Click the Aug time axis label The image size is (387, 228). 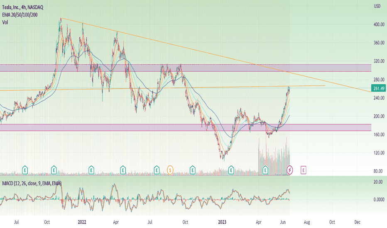pos(307,222)
